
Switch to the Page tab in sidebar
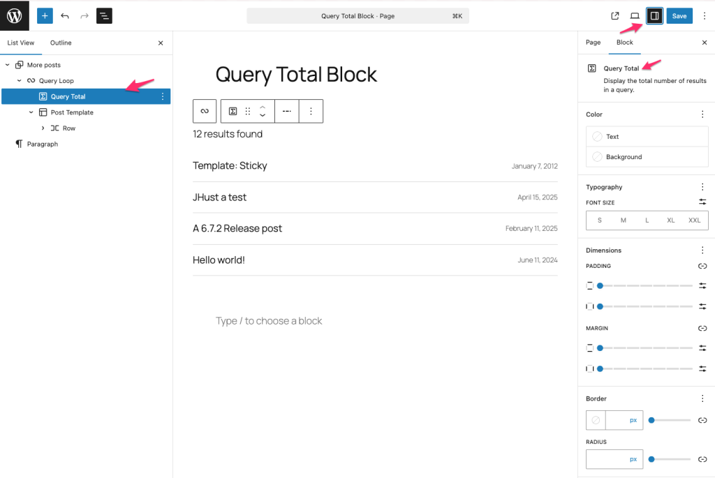click(593, 42)
